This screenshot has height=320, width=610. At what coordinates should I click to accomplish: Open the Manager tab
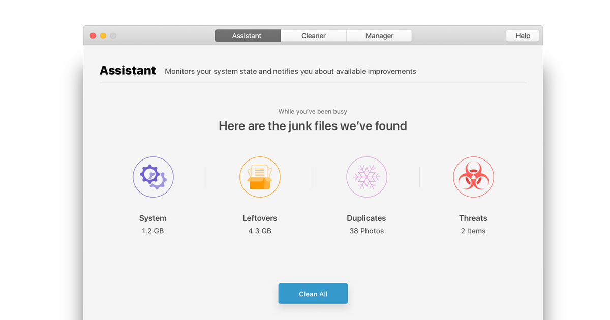(379, 36)
